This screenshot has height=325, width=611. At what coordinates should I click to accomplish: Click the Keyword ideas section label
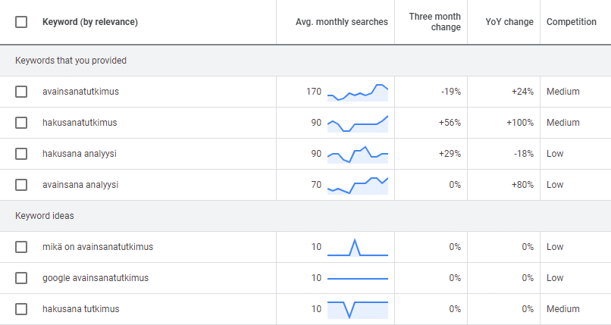(x=45, y=216)
